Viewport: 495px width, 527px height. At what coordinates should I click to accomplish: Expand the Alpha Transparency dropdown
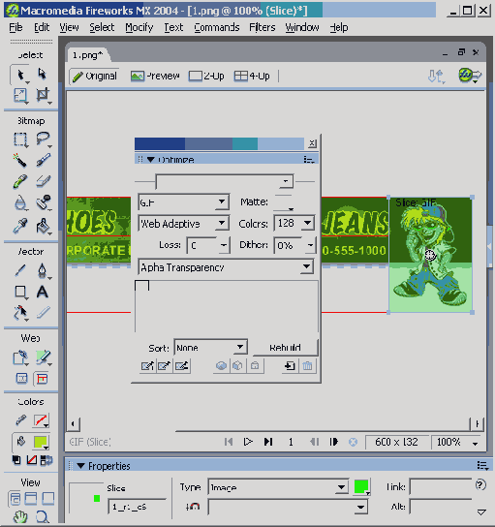point(226,267)
